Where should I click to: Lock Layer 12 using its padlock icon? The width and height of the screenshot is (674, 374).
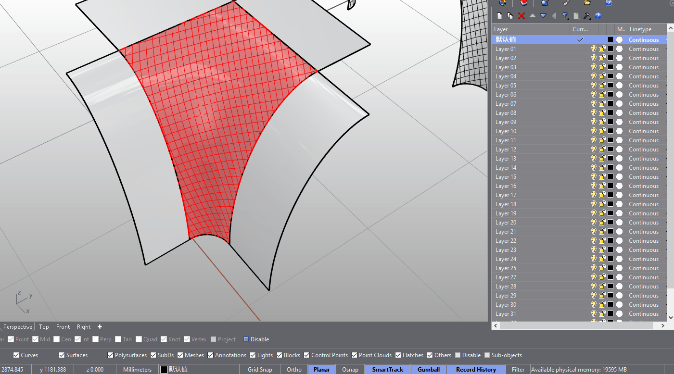pyautogui.click(x=602, y=150)
